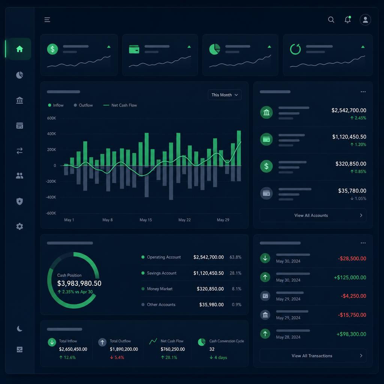Viewport: 384px width, 384px height.
Task: Click the $3,983,980.50 cash position value
Action: 79,283
